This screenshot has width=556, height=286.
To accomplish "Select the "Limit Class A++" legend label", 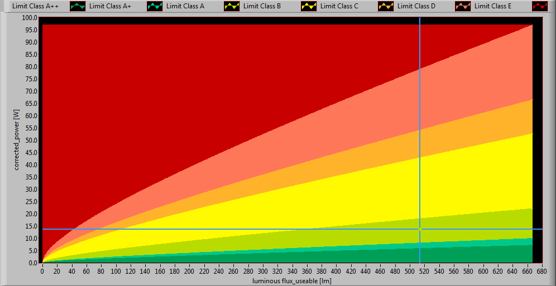I will click(x=36, y=6).
